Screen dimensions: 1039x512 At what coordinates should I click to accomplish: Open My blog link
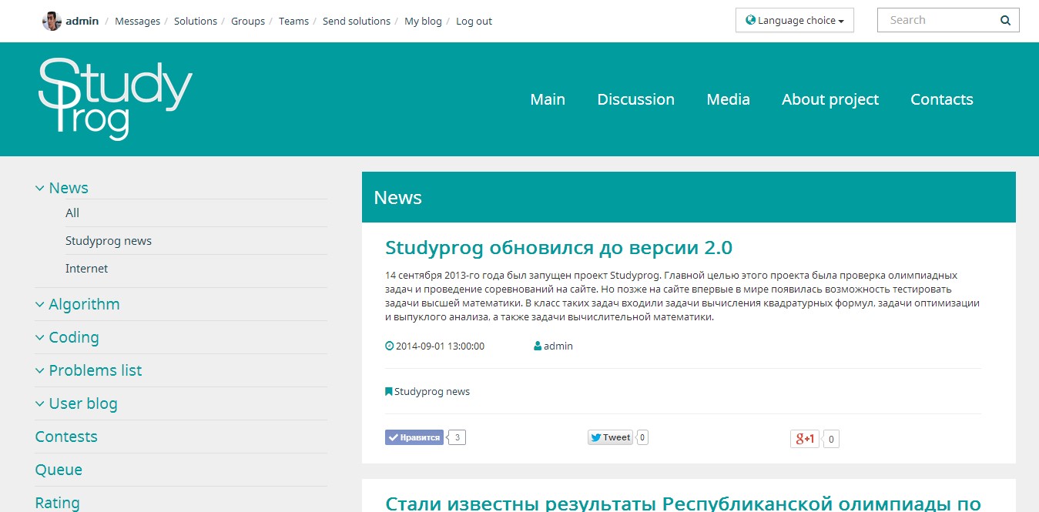[x=423, y=22]
